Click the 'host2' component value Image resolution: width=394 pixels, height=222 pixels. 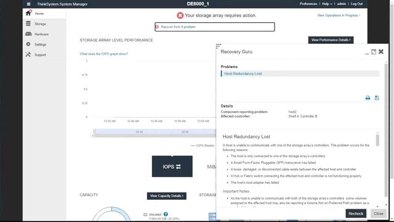(292, 112)
